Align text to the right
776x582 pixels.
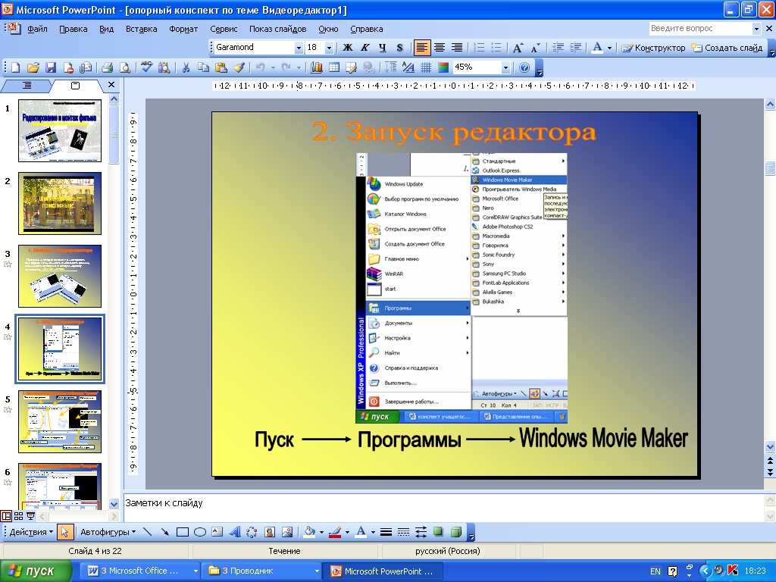pyautogui.click(x=457, y=48)
